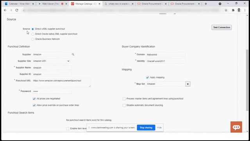Image resolution: width=250 pixels, height=141 pixels.
Task: Click the Test Connection button
Action: 221,27
